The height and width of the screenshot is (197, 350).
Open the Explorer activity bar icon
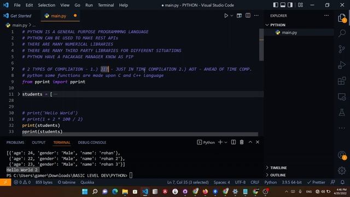click(x=342, y=18)
